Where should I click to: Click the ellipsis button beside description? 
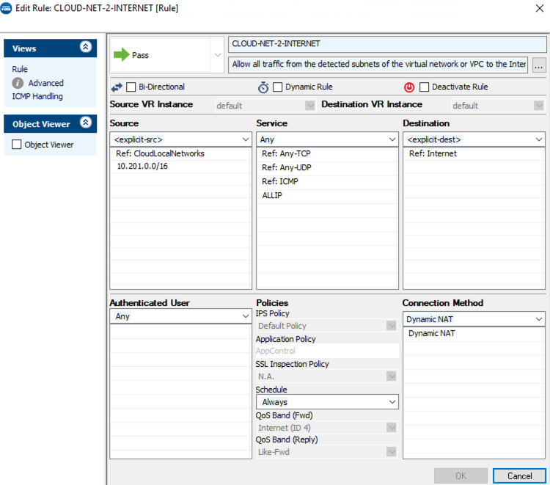pos(539,65)
